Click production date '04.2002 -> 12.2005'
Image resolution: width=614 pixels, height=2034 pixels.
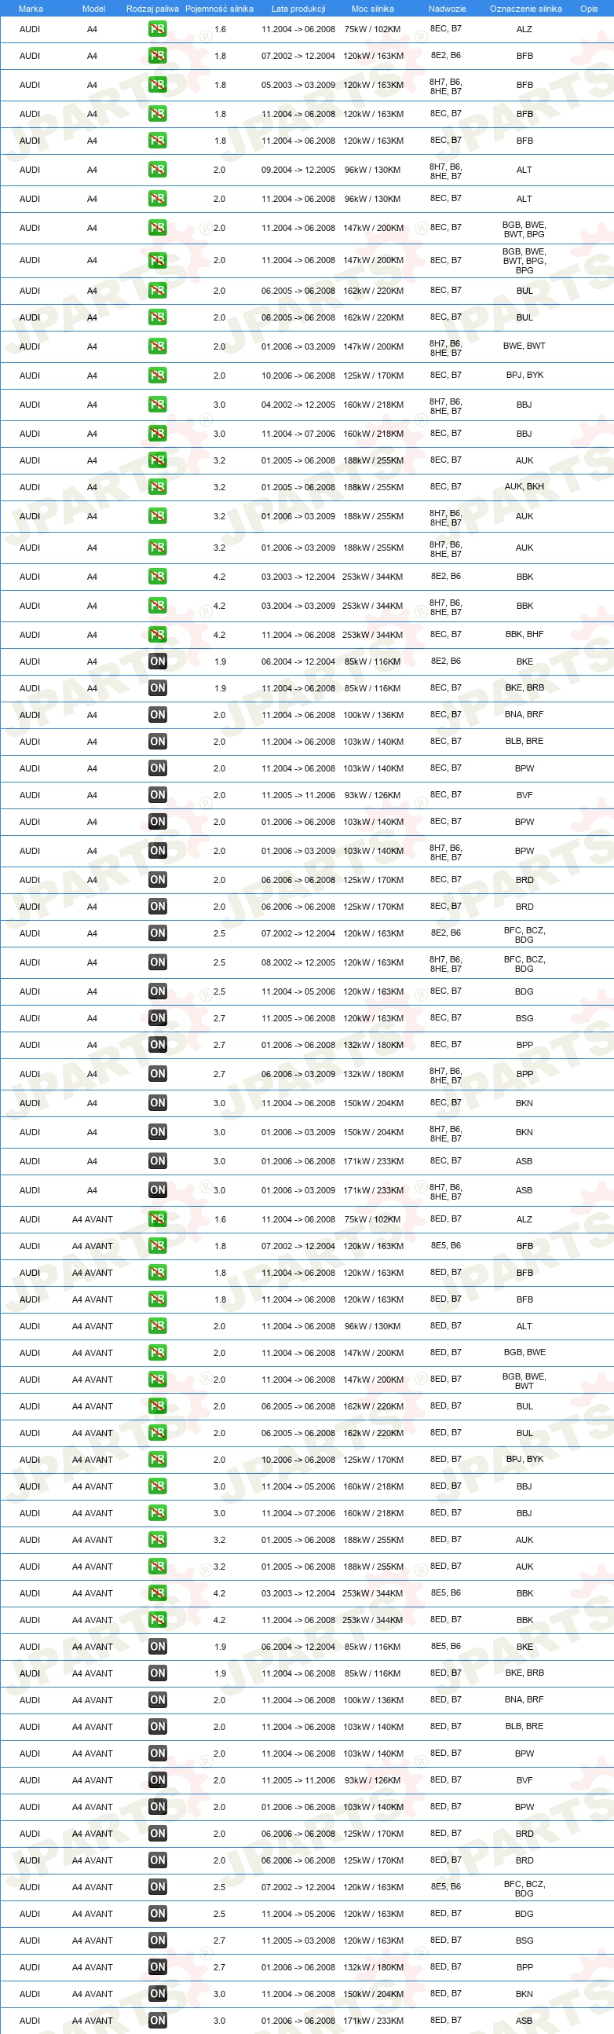298,405
